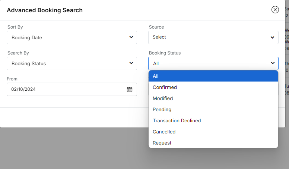Select Confirmed from the status list
Image resolution: width=289 pixels, height=169 pixels.
(x=165, y=87)
